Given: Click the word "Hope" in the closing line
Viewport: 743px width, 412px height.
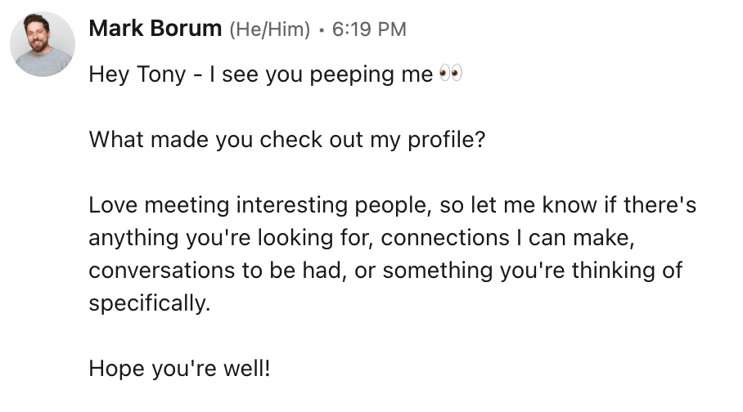Looking at the screenshot, I should [x=116, y=369].
